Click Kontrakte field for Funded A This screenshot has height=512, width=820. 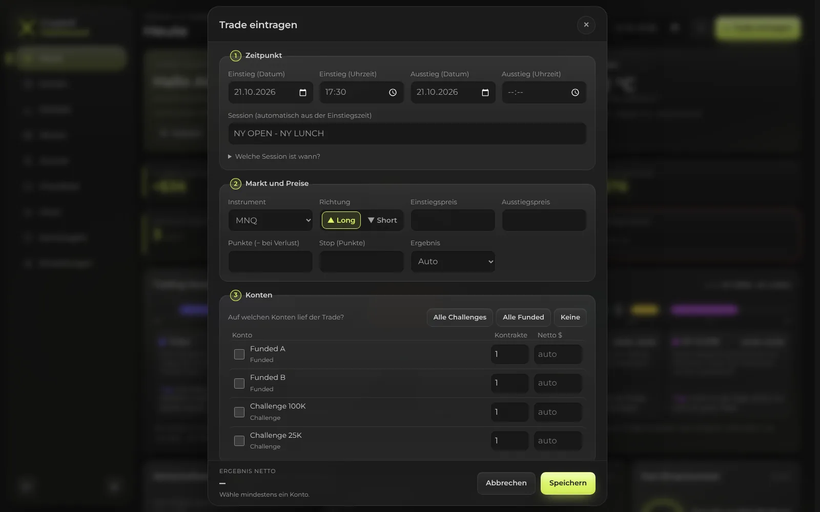tap(509, 354)
